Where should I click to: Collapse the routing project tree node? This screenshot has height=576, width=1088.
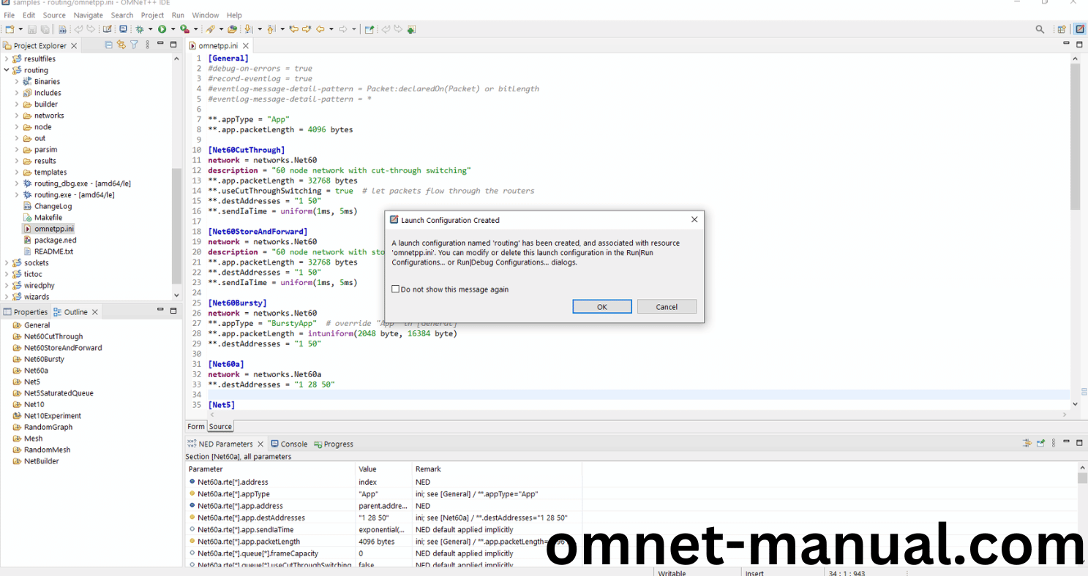(x=7, y=70)
